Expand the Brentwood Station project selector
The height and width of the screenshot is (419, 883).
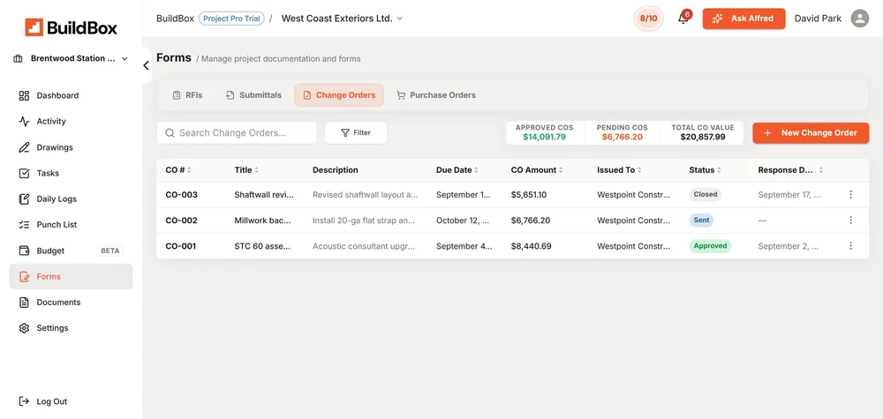pos(71,58)
